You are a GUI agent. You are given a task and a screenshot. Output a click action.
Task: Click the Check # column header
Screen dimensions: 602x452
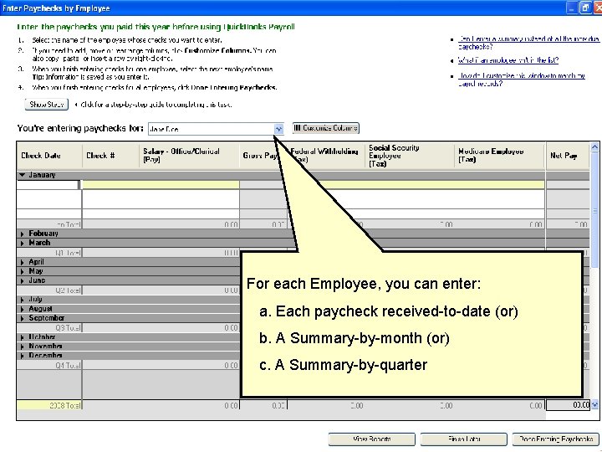point(110,156)
